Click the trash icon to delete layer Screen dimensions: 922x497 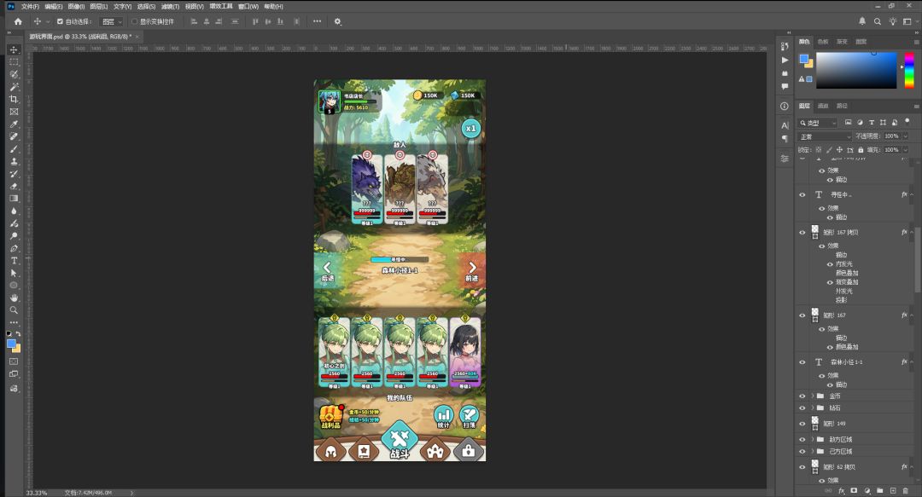pyautogui.click(x=906, y=490)
